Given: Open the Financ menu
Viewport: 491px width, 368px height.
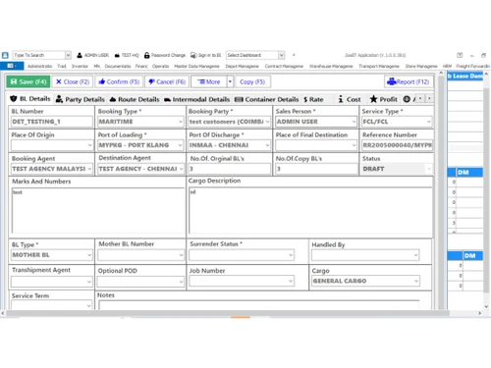Looking at the screenshot, I should [141, 66].
